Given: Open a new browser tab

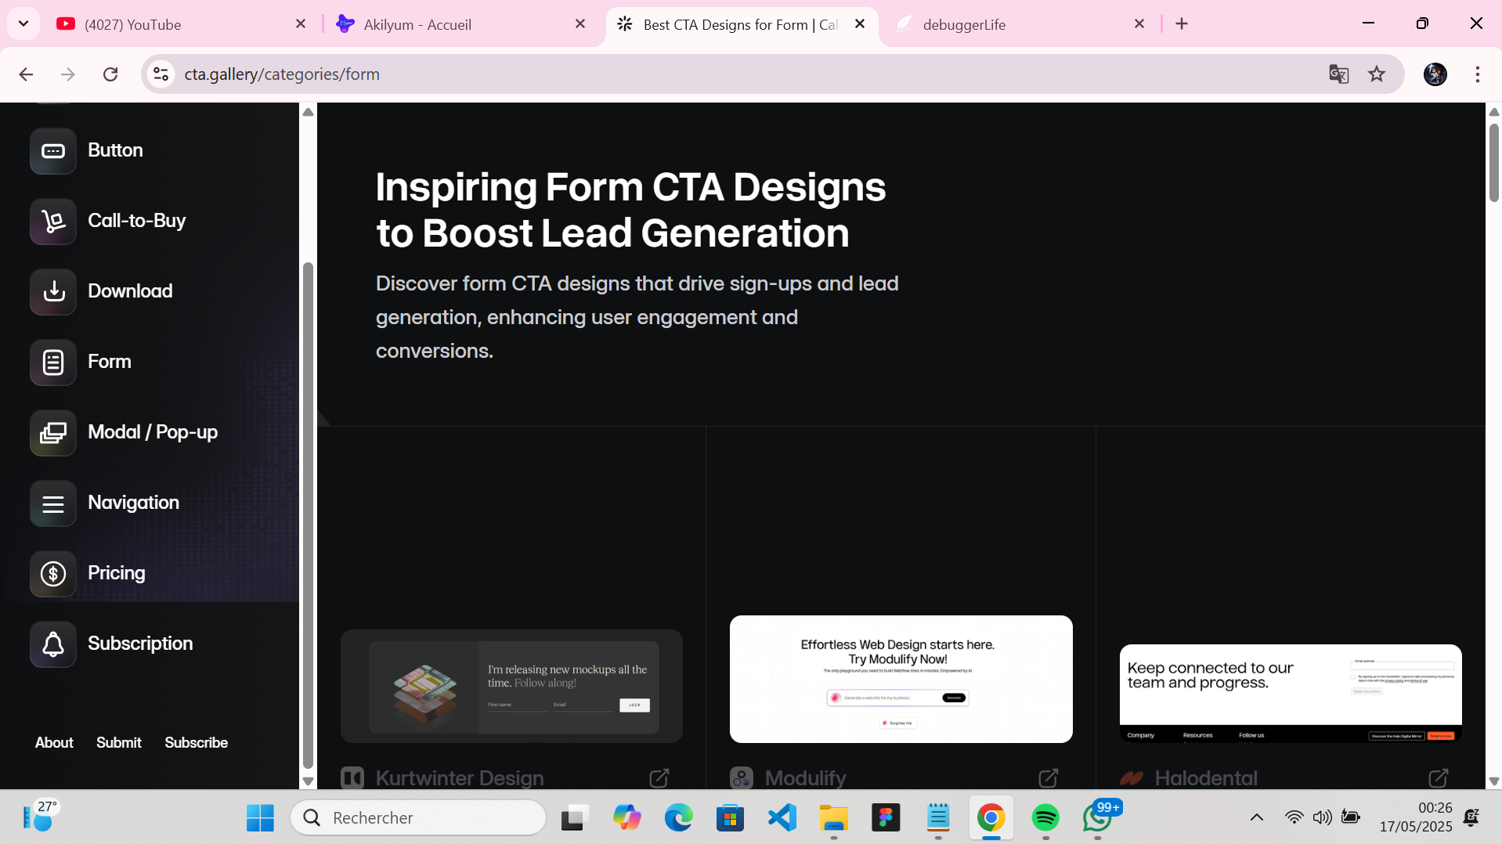Looking at the screenshot, I should click(x=1182, y=24).
